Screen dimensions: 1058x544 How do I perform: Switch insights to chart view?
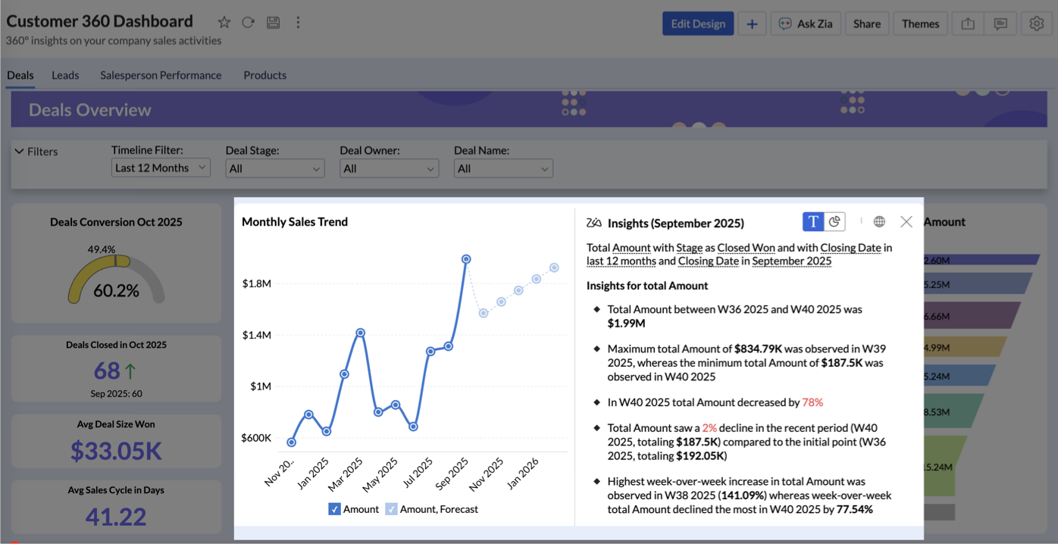pyautogui.click(x=834, y=221)
